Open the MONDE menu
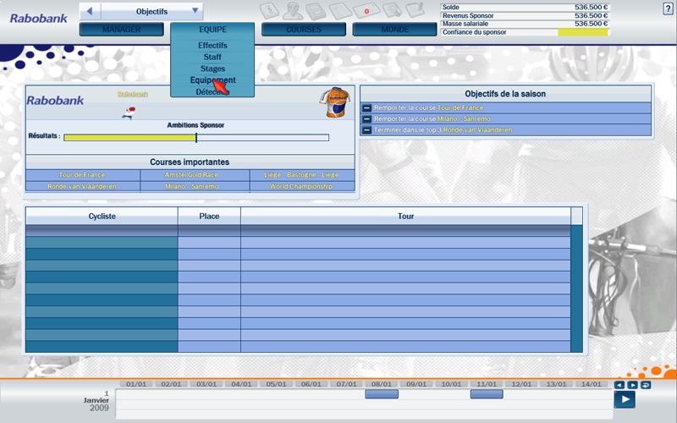Image resolution: width=677 pixels, height=423 pixels. click(394, 30)
